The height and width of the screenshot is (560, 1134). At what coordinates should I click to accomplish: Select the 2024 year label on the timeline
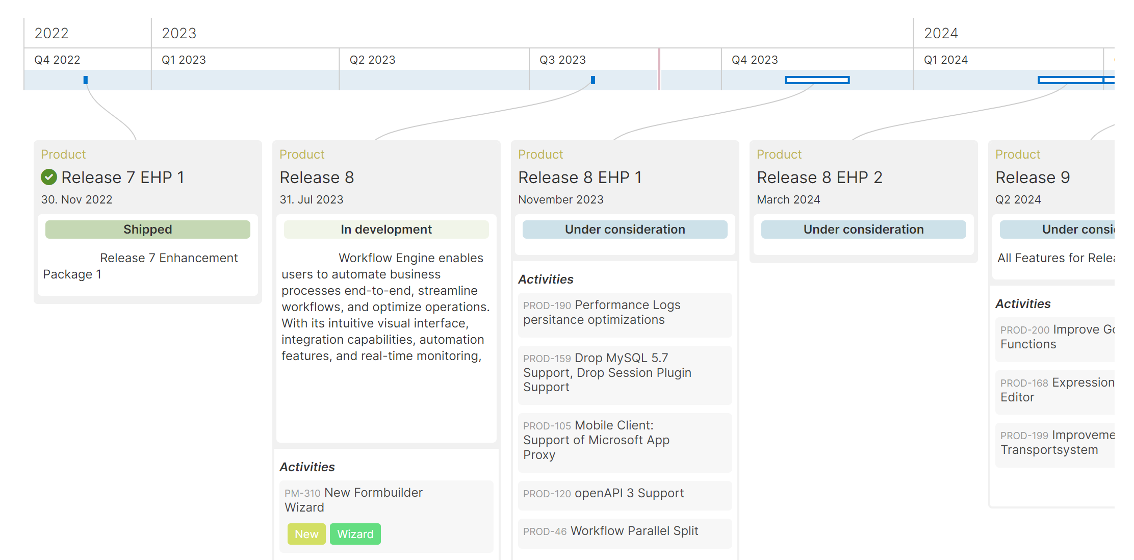(x=941, y=32)
